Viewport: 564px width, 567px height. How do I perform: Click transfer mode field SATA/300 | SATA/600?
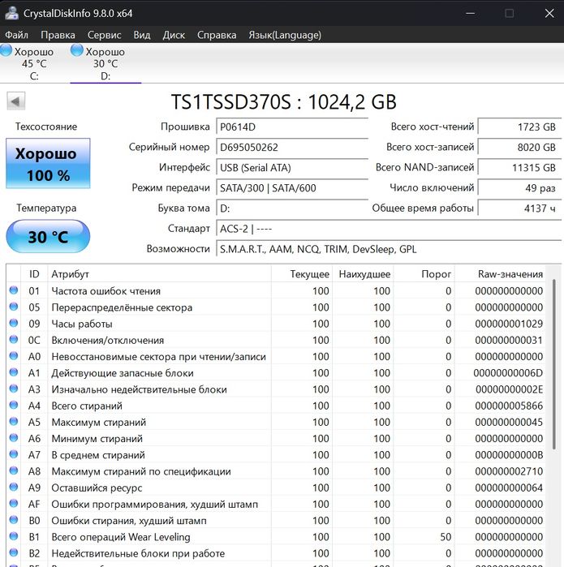point(292,188)
